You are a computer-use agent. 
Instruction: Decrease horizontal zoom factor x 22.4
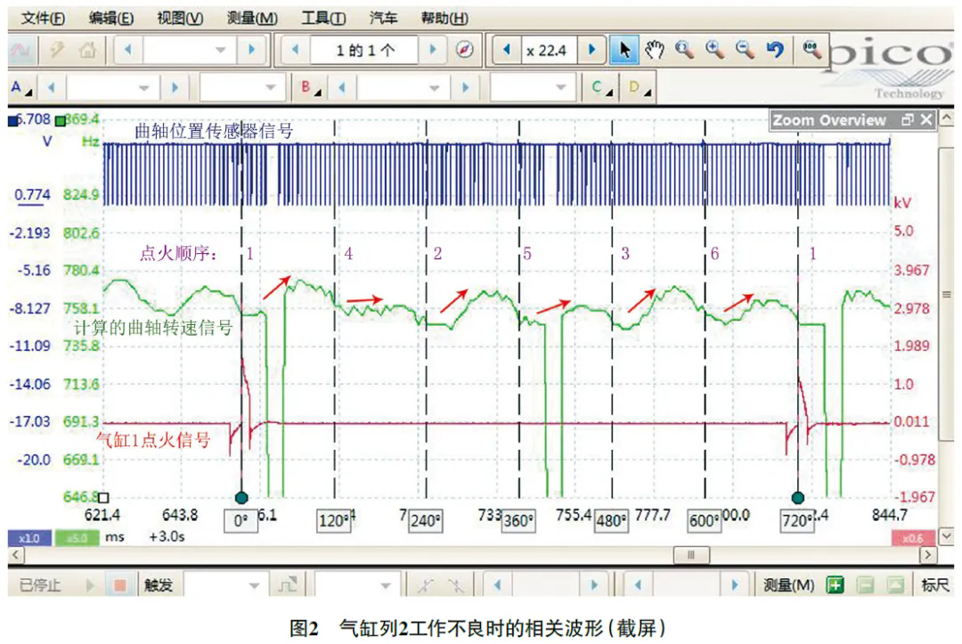click(x=507, y=50)
